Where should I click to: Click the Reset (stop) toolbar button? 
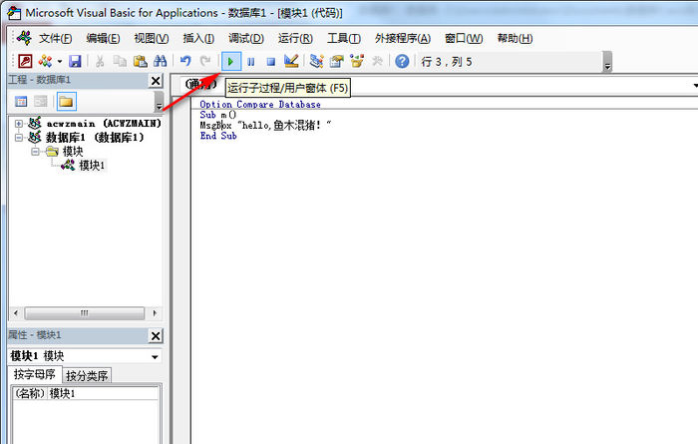click(270, 62)
